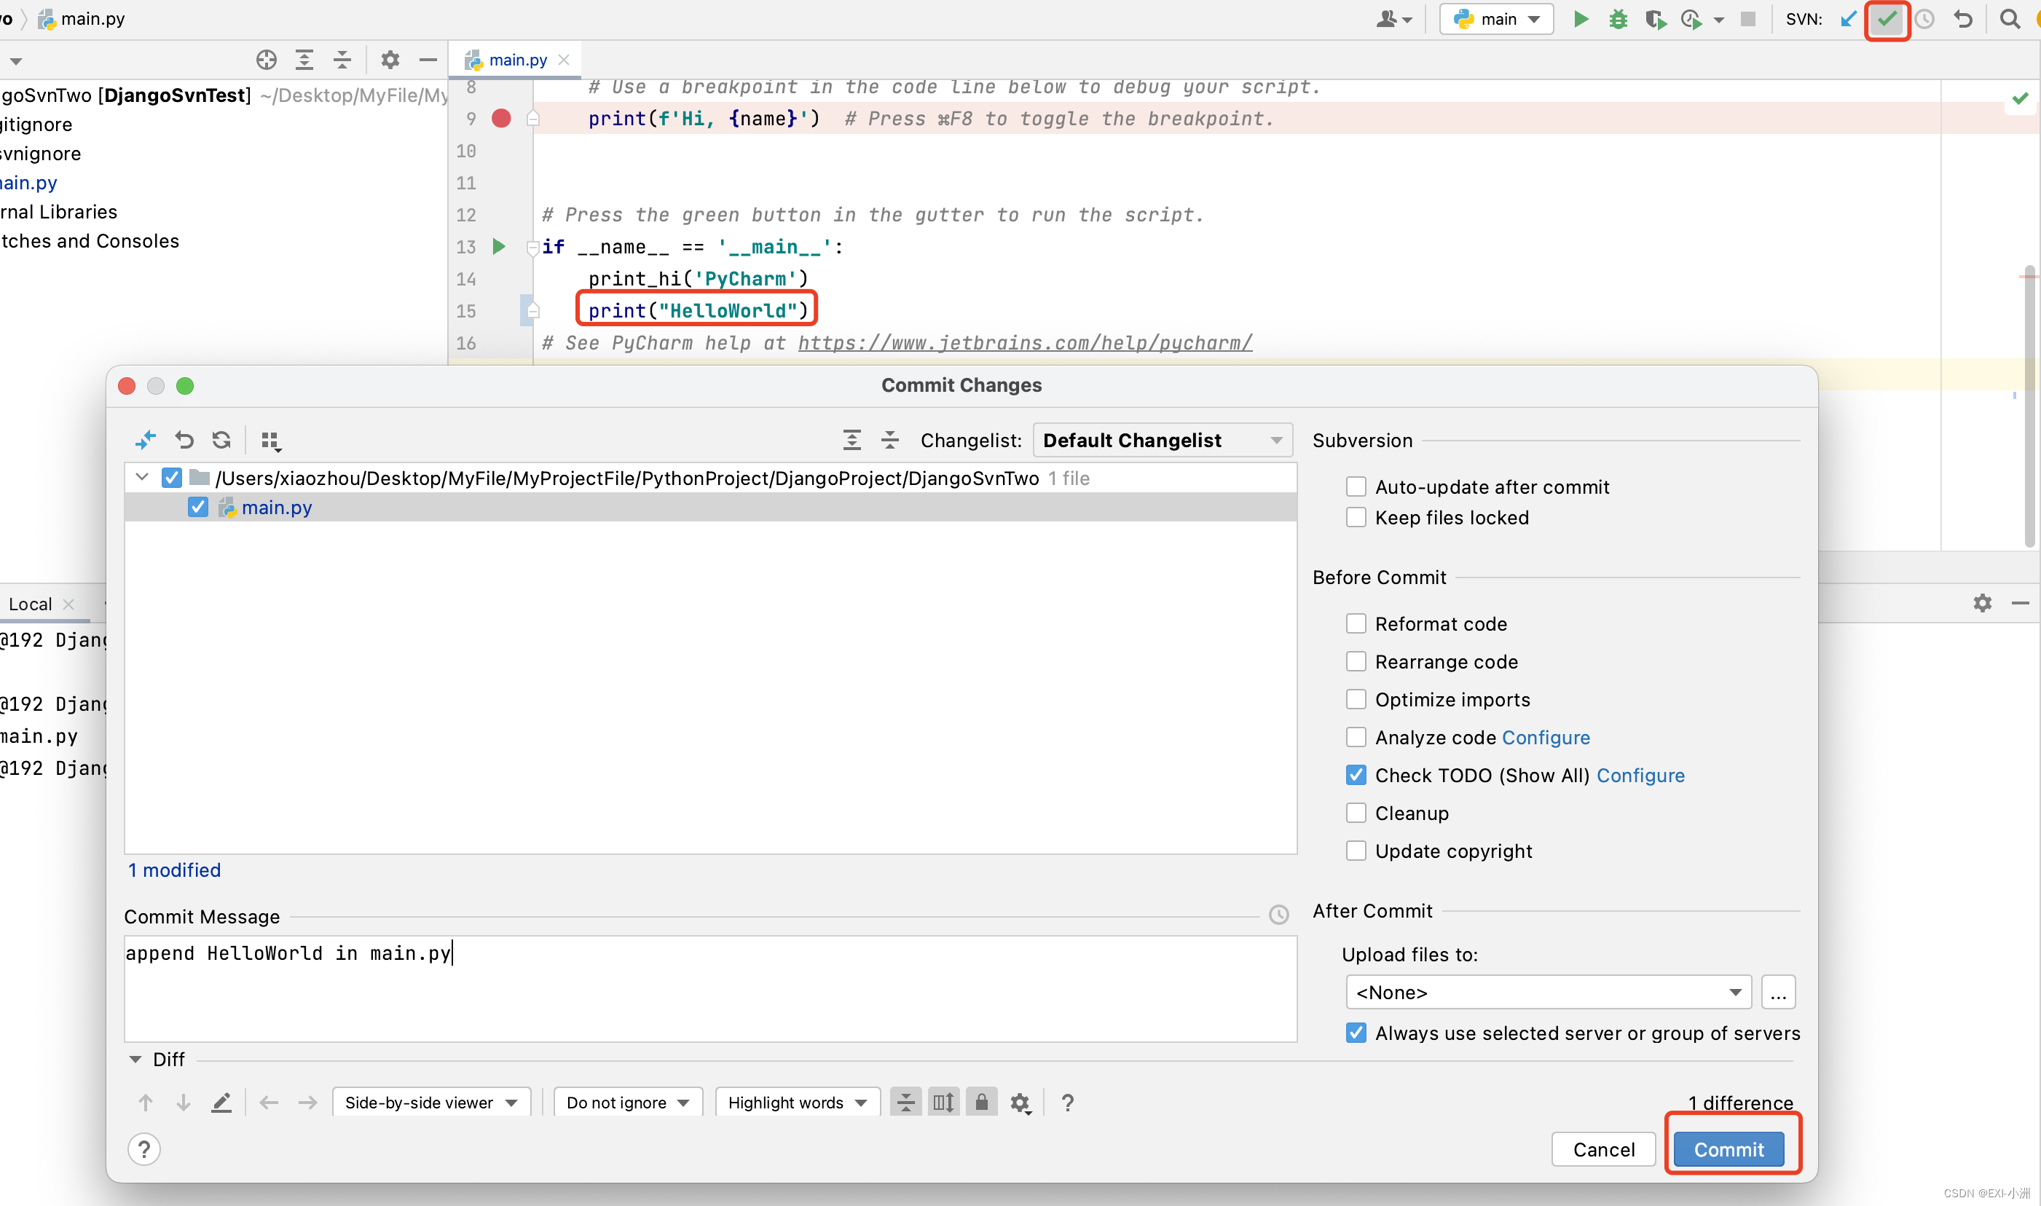Check Optimize imports option
2041x1206 pixels.
[x=1356, y=699]
